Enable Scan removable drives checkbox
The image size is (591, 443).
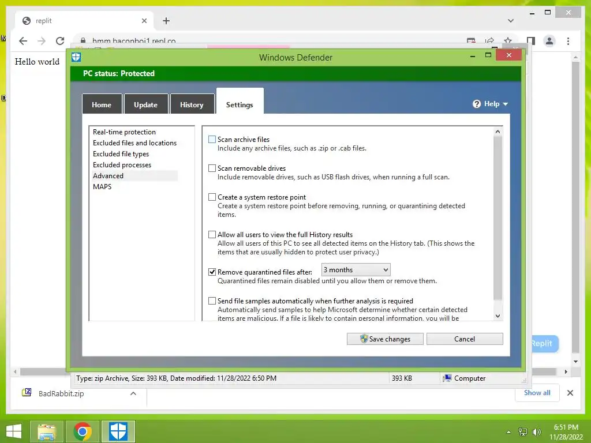click(212, 168)
